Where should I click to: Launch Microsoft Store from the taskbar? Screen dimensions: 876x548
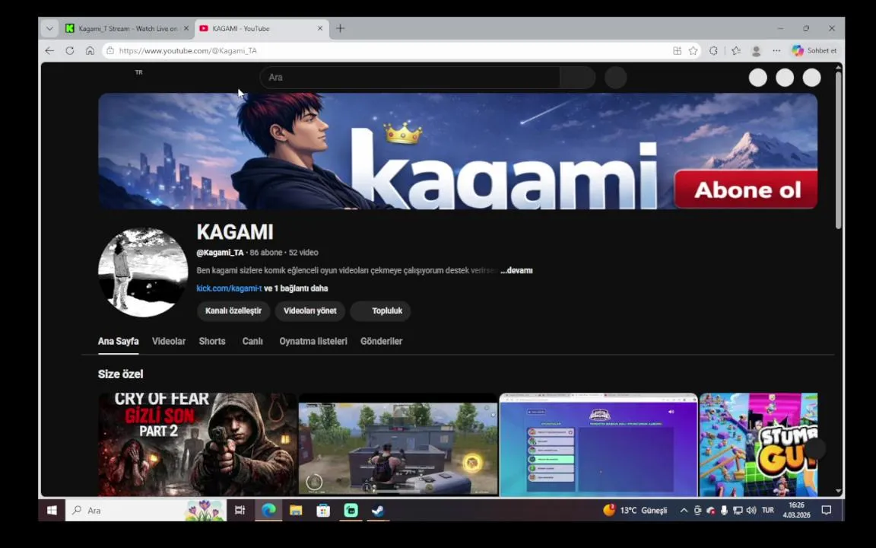tap(323, 510)
